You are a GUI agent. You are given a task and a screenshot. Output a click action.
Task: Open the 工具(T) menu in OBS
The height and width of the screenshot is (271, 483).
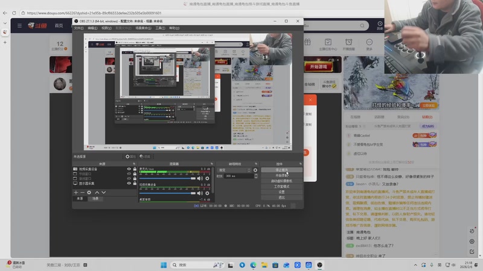tap(160, 28)
